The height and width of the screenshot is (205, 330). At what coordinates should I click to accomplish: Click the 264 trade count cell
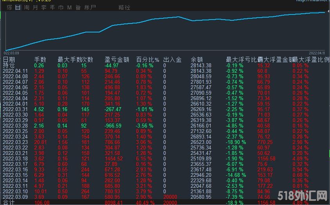(85, 191)
